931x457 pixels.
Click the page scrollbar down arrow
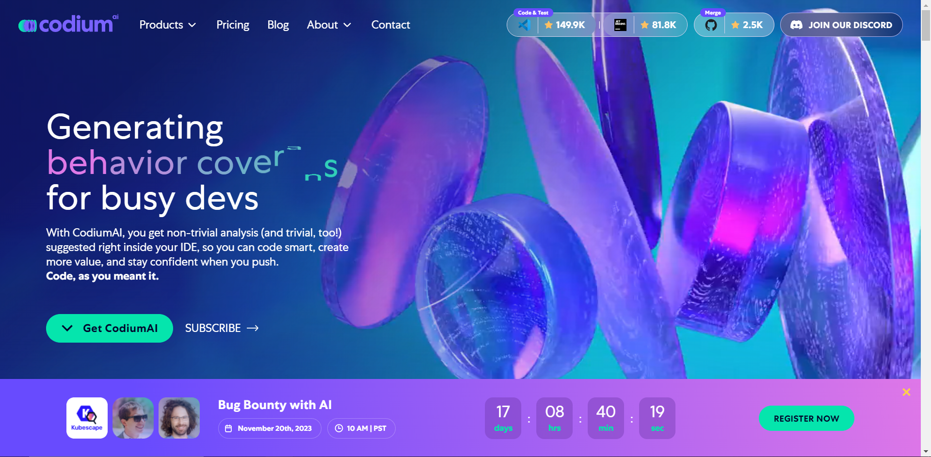[926, 452]
